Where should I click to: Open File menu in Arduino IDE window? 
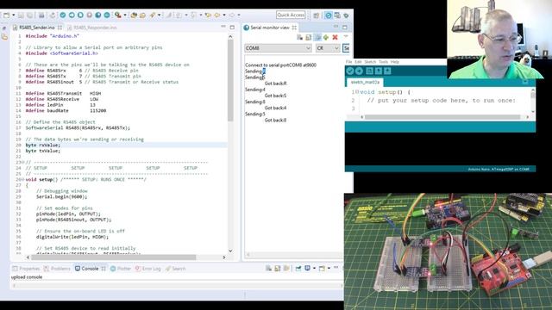(x=348, y=62)
